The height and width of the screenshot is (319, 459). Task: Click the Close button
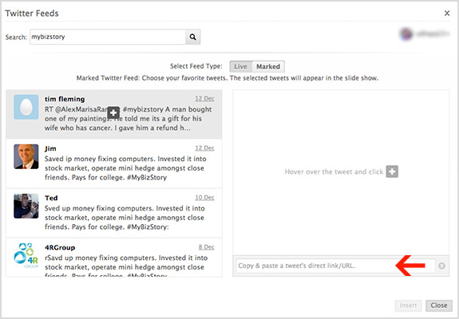click(x=439, y=305)
